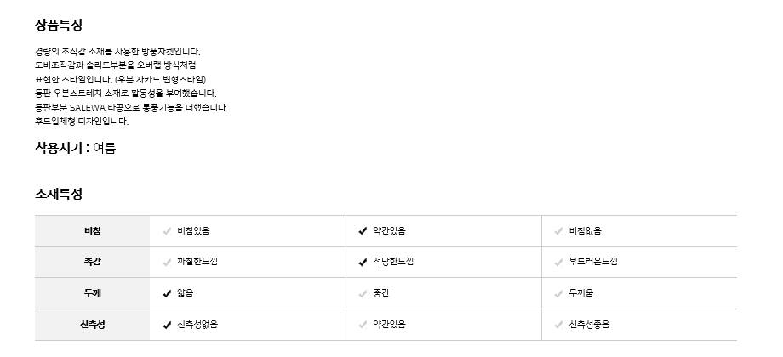Image resolution: width=783 pixels, height=357 pixels.
Task: Click the black checkmark beside 신축성없음
Action: [167, 325]
